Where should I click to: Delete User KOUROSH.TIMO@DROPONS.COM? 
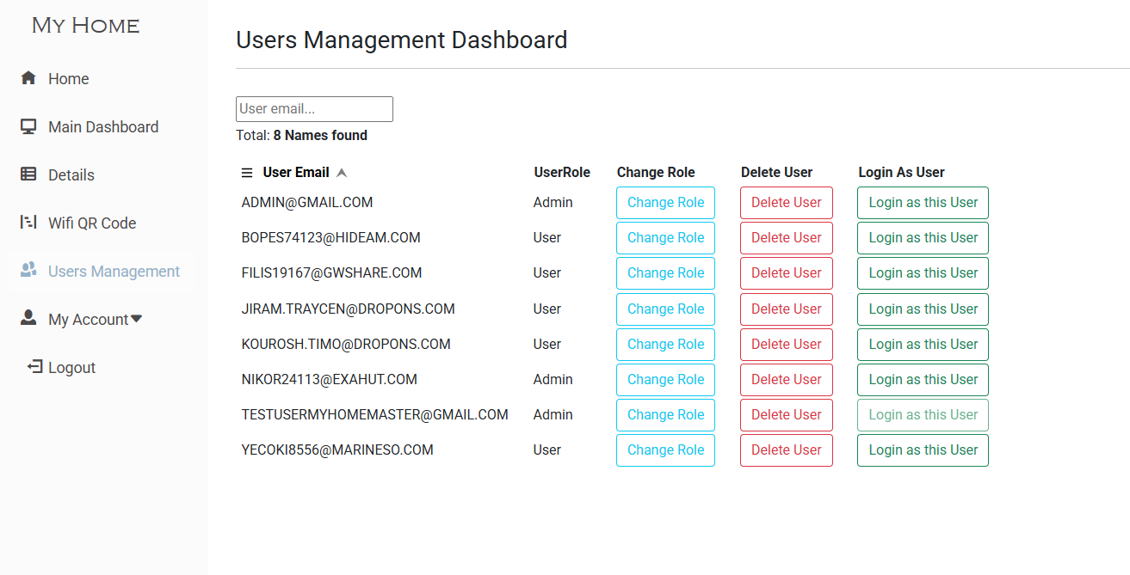pos(787,345)
